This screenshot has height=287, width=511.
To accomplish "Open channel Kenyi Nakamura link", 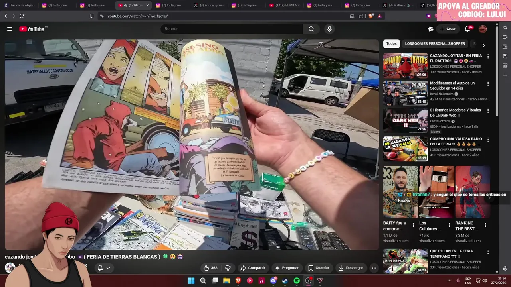I will (441, 94).
